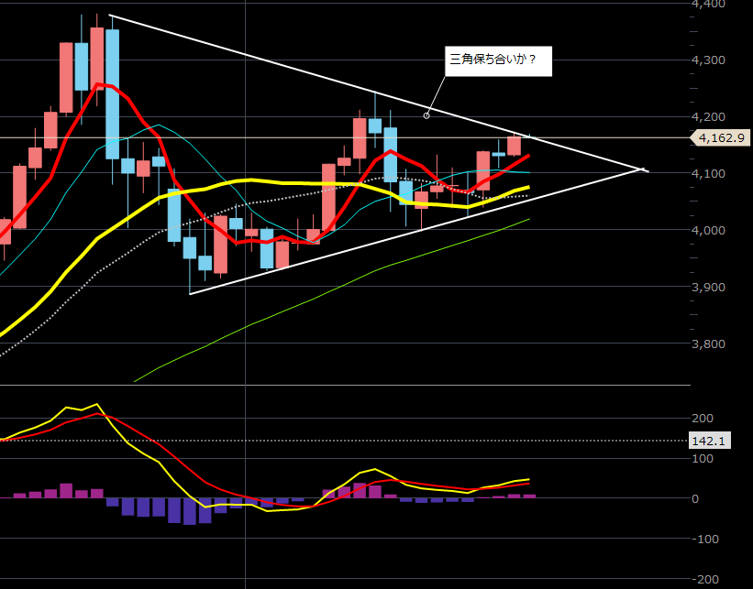Viewport: 753px width, 589px height.
Task: Select the current price label 4,162.9
Action: pyautogui.click(x=719, y=138)
